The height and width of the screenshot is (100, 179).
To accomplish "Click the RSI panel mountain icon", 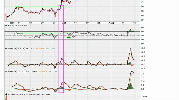I will 6,26.
